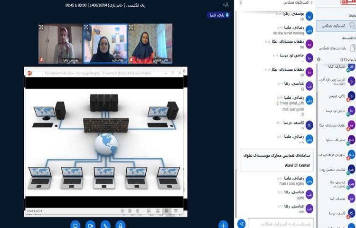Toggle the webcam button in bottom toolbar
The width and height of the screenshot is (356, 228).
tap(90, 225)
